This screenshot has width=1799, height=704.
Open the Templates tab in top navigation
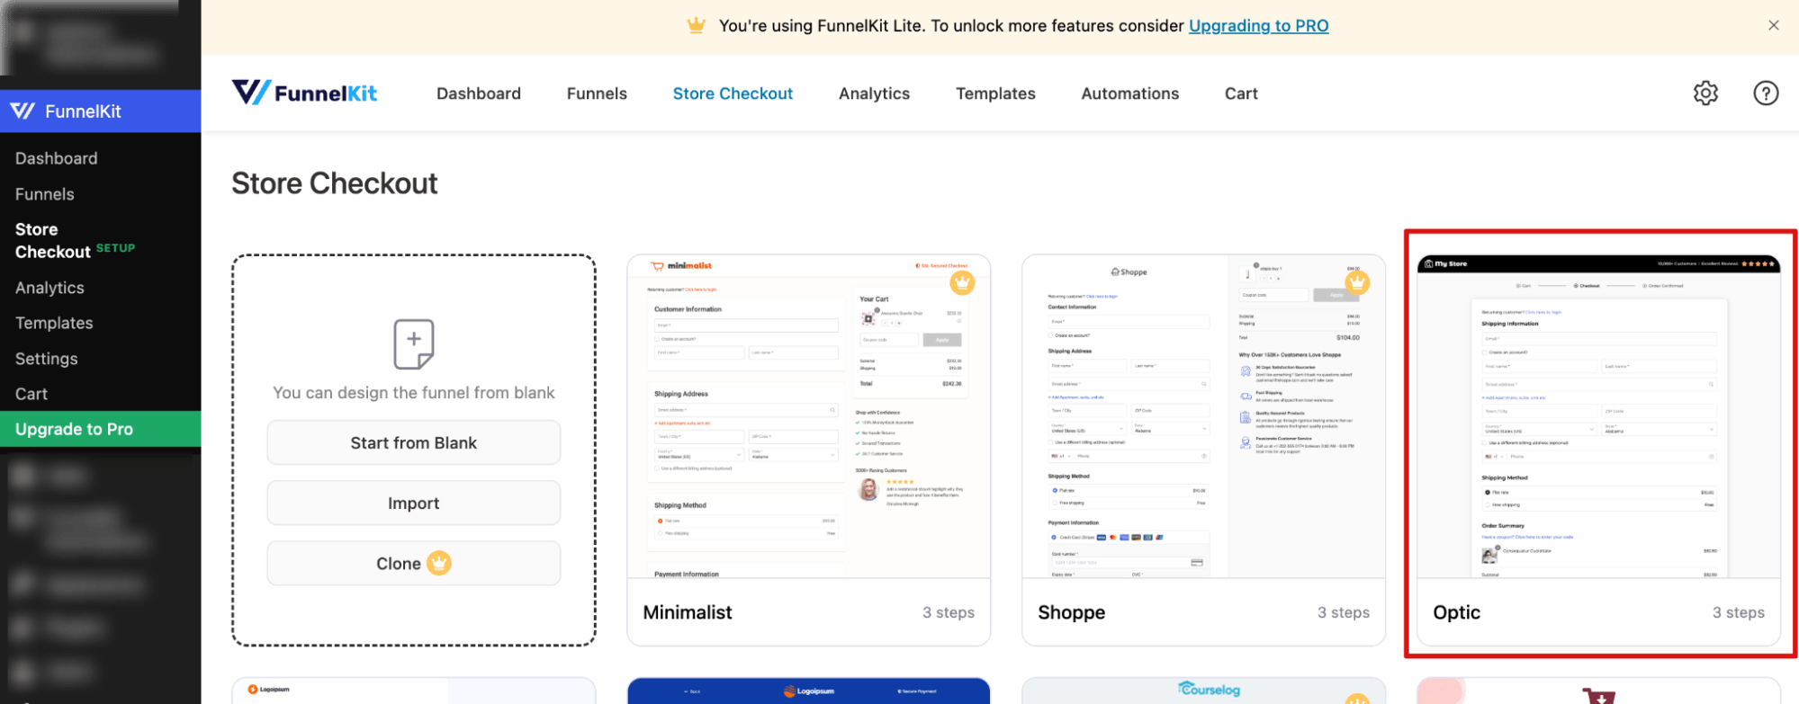coord(995,94)
